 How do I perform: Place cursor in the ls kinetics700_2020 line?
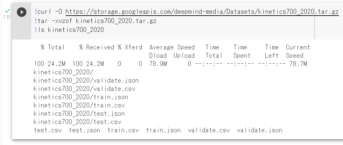pos(69,30)
